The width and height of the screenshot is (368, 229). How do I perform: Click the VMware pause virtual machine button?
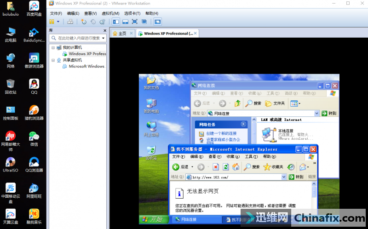point(52,22)
